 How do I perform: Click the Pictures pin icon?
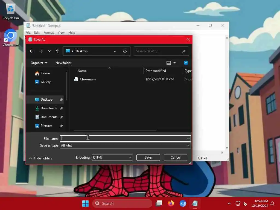click(x=61, y=126)
